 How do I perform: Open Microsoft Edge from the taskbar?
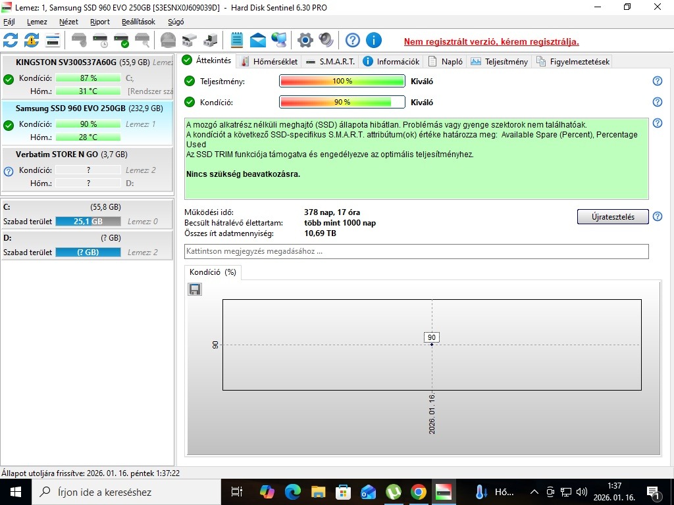coord(292,492)
